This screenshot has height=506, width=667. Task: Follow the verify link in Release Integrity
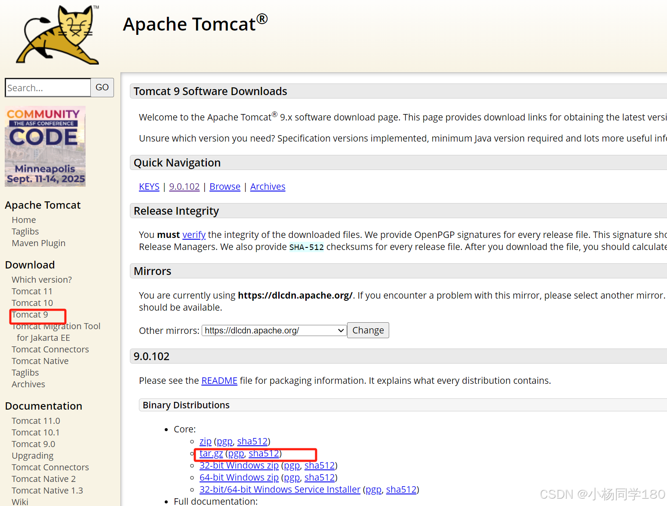coord(194,235)
